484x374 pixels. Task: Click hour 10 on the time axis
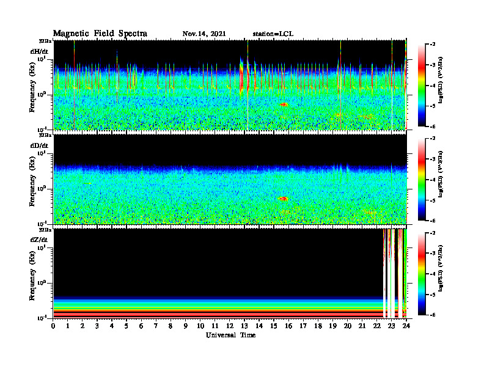200,326
